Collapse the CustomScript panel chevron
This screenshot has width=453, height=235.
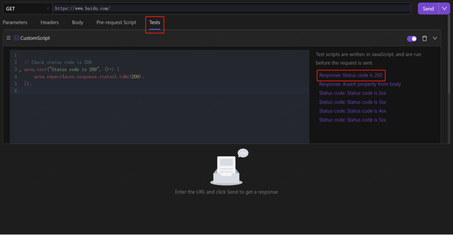(x=435, y=38)
